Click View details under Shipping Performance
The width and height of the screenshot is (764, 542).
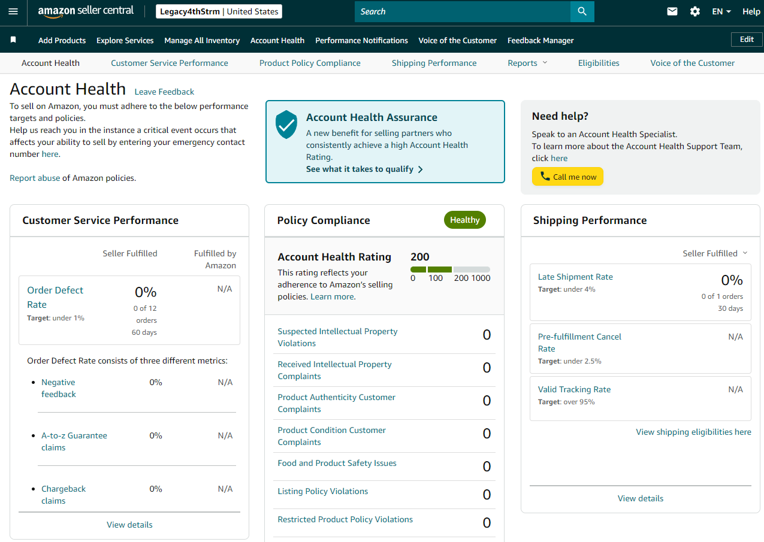[x=641, y=498]
